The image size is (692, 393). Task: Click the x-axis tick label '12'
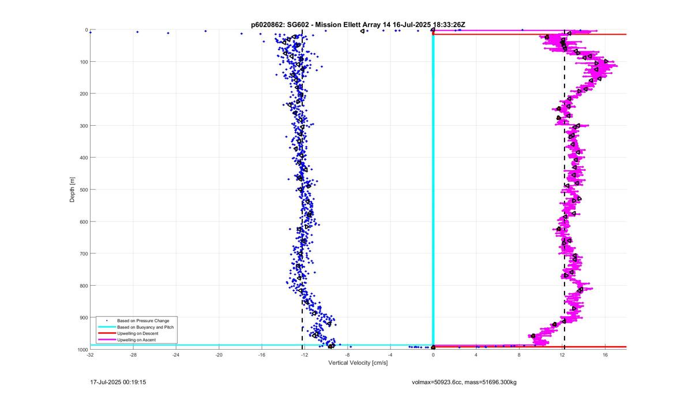click(x=562, y=354)
